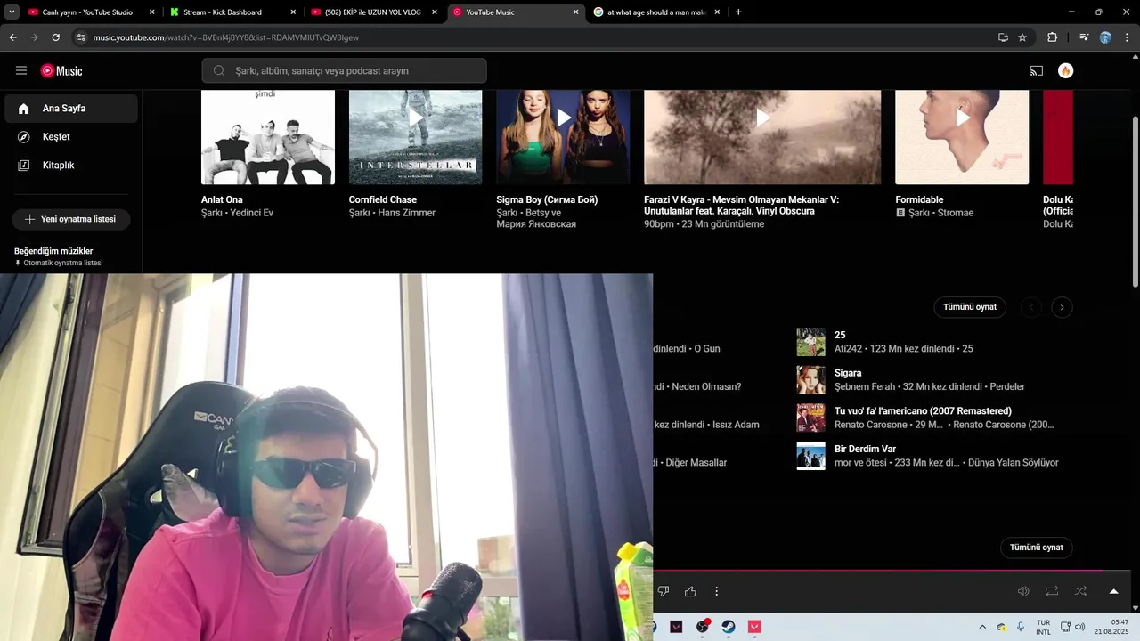Viewport: 1140px width, 641px height.
Task: Open the Şebnem Ferah artist text
Action: pyautogui.click(x=864, y=386)
